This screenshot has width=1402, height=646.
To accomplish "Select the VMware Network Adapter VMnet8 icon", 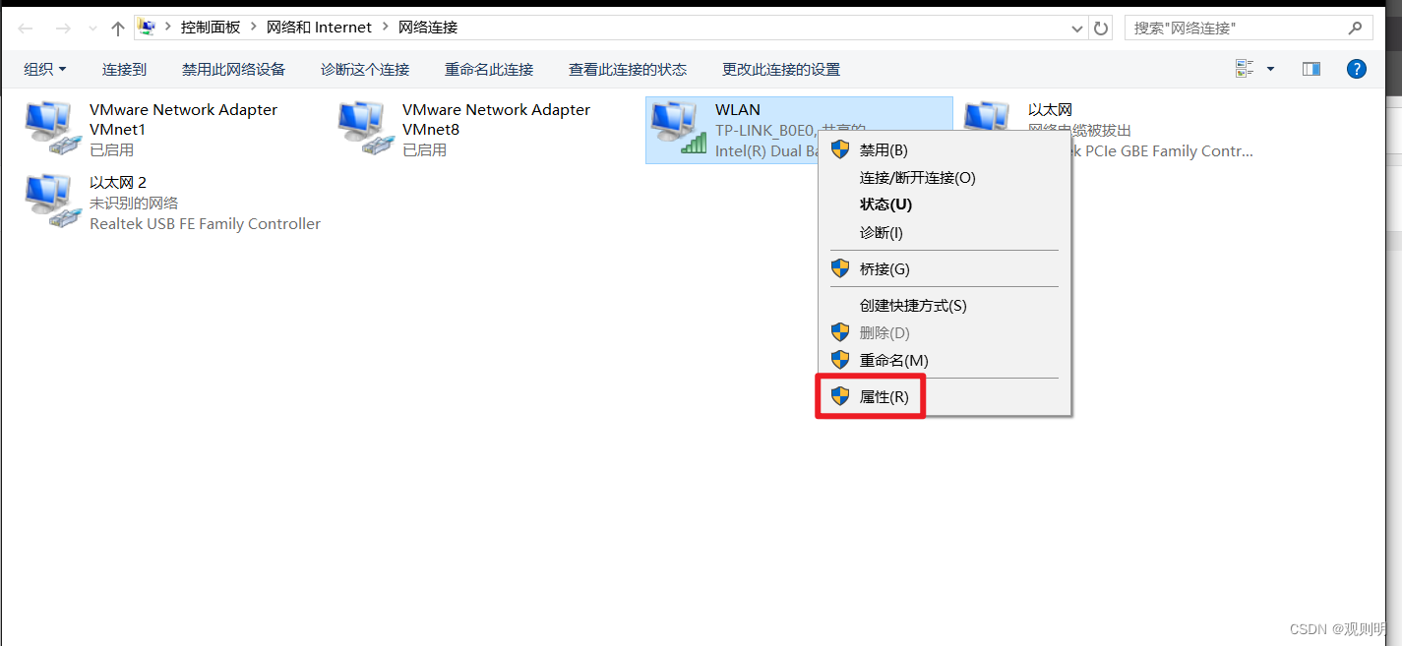I will tap(366, 130).
